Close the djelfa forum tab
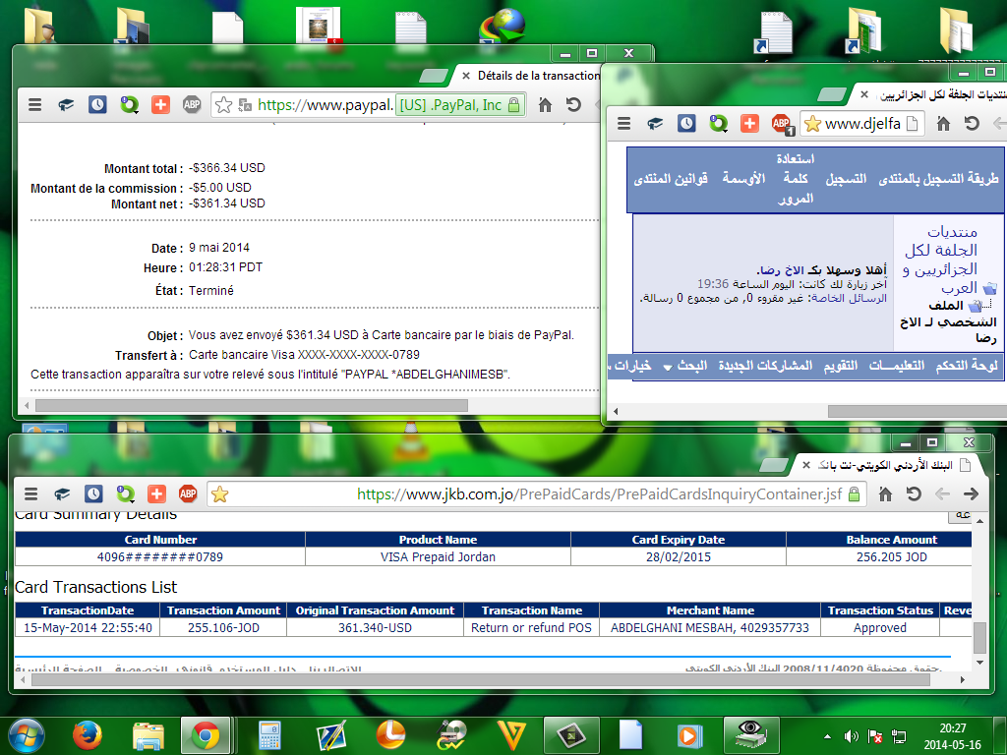Viewport: 1007px width, 755px height. [x=864, y=94]
